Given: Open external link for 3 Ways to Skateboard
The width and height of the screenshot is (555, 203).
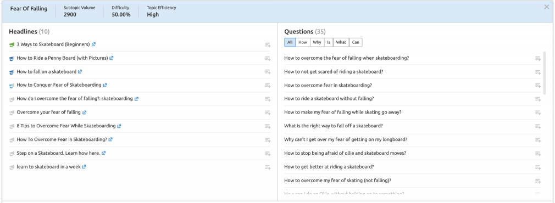Looking at the screenshot, I should [x=94, y=44].
